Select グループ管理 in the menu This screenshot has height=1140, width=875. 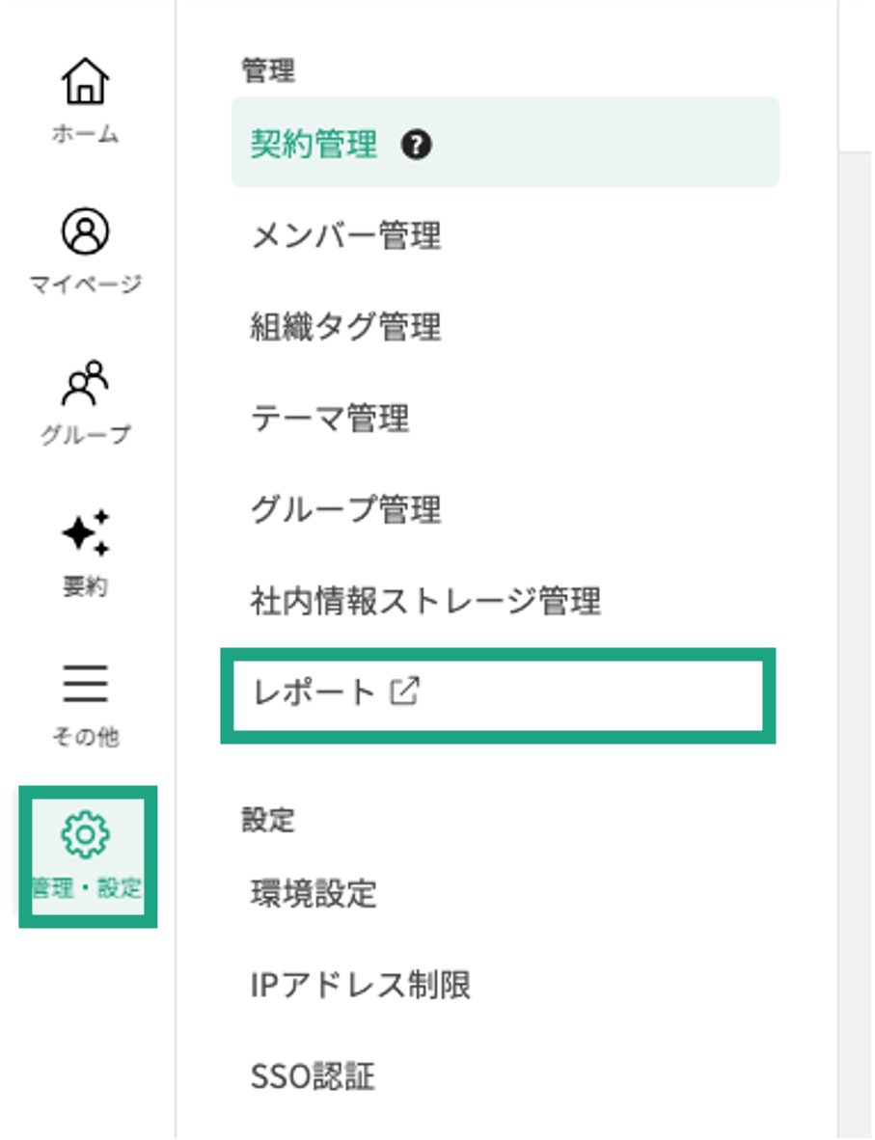click(345, 509)
